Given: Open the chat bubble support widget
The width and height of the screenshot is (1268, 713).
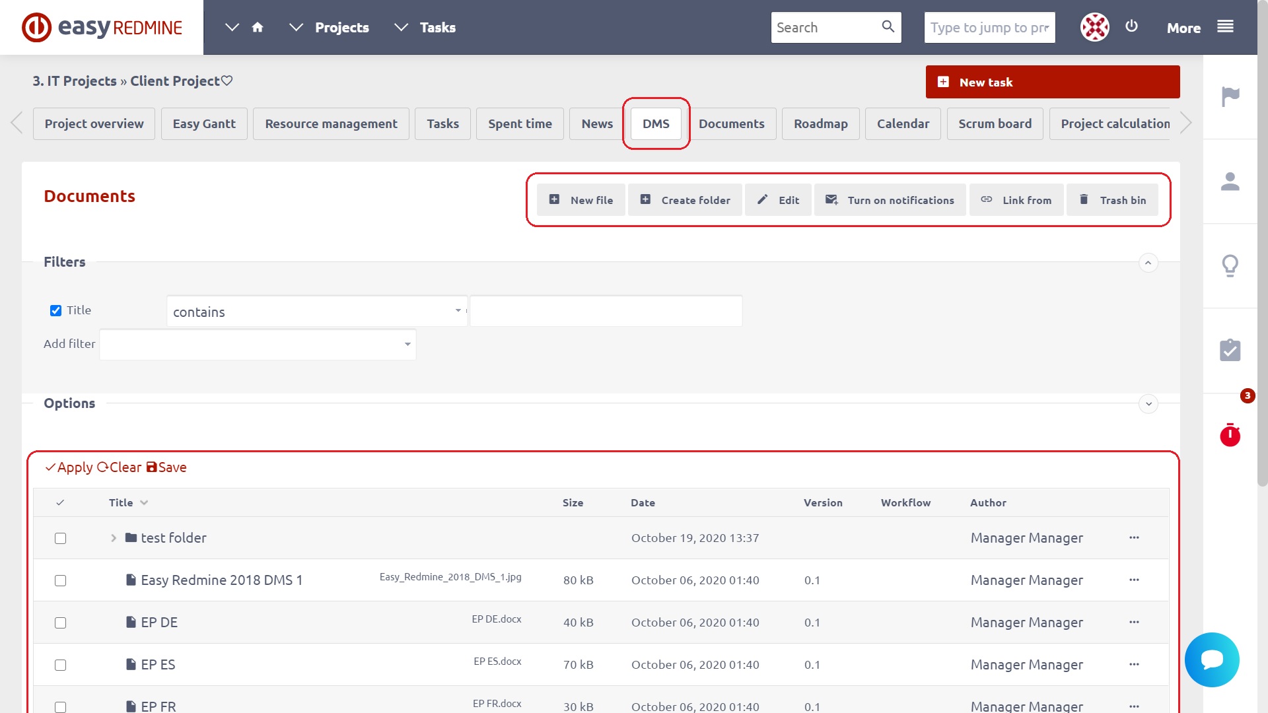Looking at the screenshot, I should [x=1212, y=660].
